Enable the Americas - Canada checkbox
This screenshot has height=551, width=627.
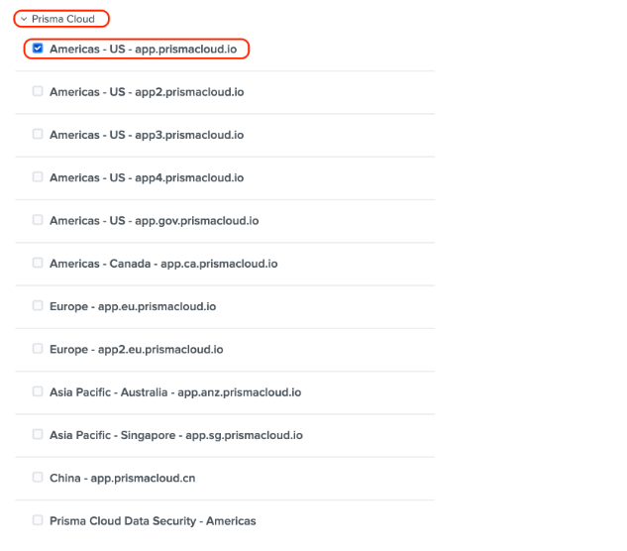tap(38, 263)
